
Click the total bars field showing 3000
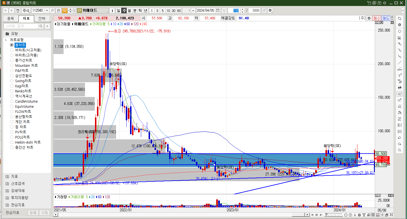coord(254,11)
